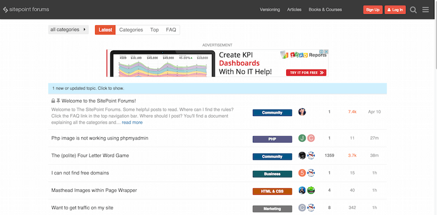The height and width of the screenshot is (215, 437).
Task: Open Want to get traffic on my site topic
Action: (x=82, y=208)
